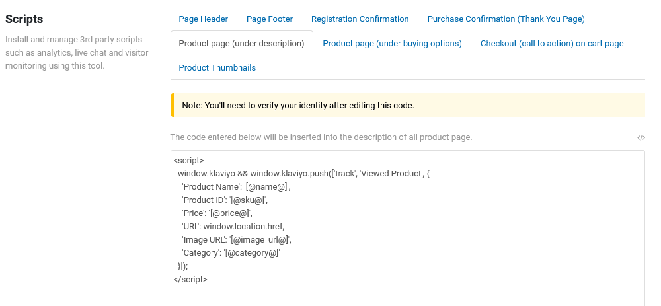The height and width of the screenshot is (306, 661).
Task: Open the Registration Confirmation tab
Action: click(360, 19)
